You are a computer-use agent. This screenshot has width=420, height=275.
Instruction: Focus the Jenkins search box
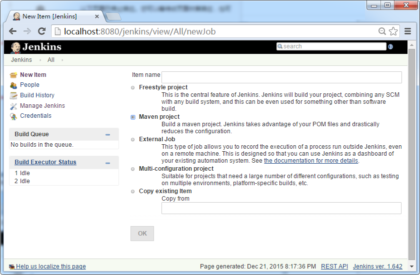point(331,46)
